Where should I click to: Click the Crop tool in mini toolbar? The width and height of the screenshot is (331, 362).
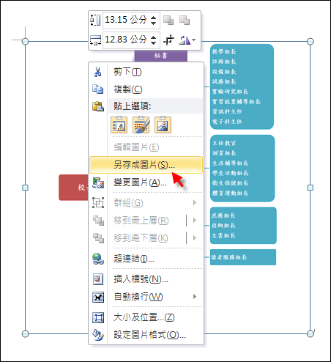(168, 40)
